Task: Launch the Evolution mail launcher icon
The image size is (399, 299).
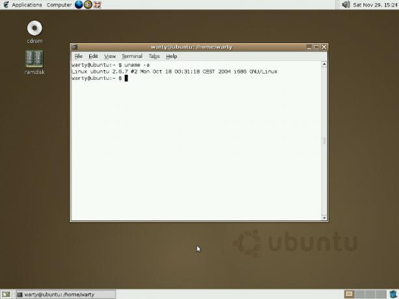Action: coord(88,5)
